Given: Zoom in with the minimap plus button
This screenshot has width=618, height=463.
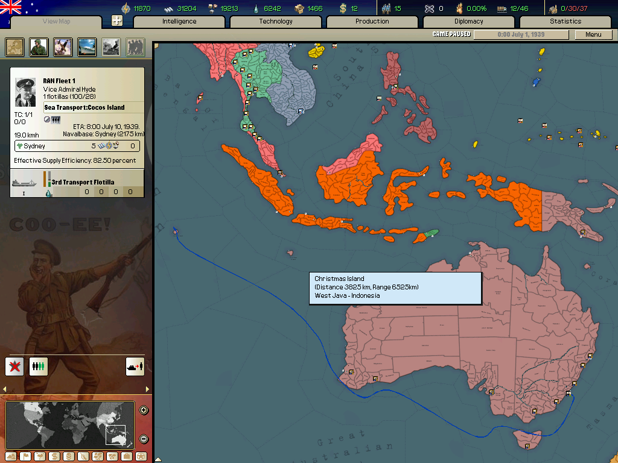Looking at the screenshot, I should [x=144, y=411].
